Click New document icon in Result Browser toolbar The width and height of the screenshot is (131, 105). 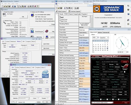(x=56, y=8)
